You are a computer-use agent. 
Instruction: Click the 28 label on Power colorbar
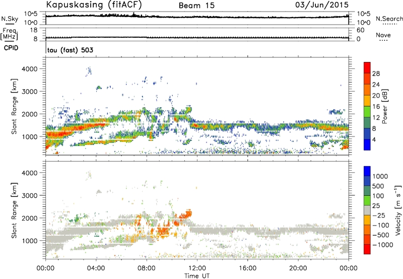click(x=376, y=74)
